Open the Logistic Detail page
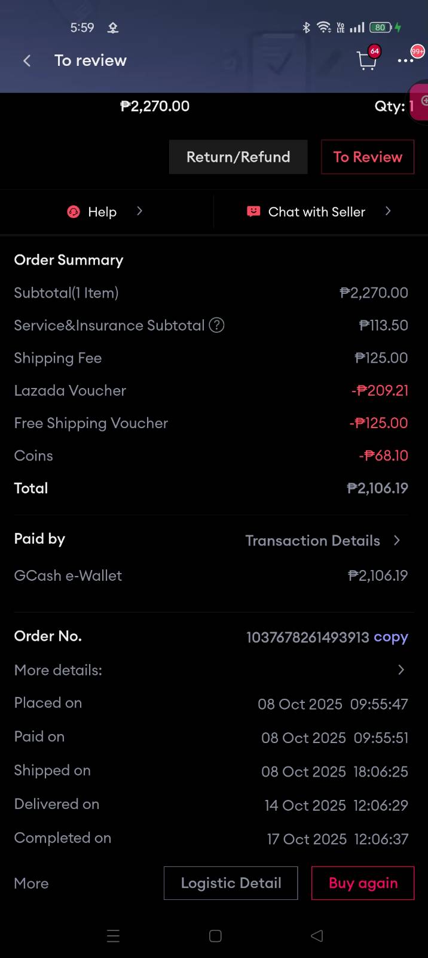 [x=231, y=883]
